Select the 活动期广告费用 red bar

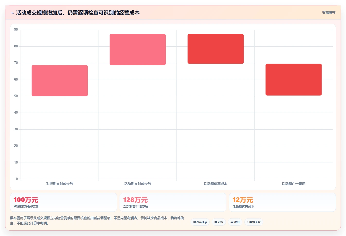click(x=294, y=80)
